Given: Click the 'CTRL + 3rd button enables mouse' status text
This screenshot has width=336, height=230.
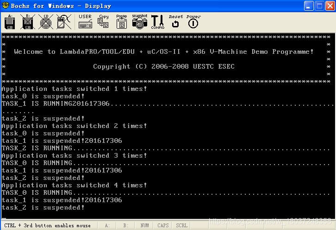Looking at the screenshot, I should tap(47, 225).
